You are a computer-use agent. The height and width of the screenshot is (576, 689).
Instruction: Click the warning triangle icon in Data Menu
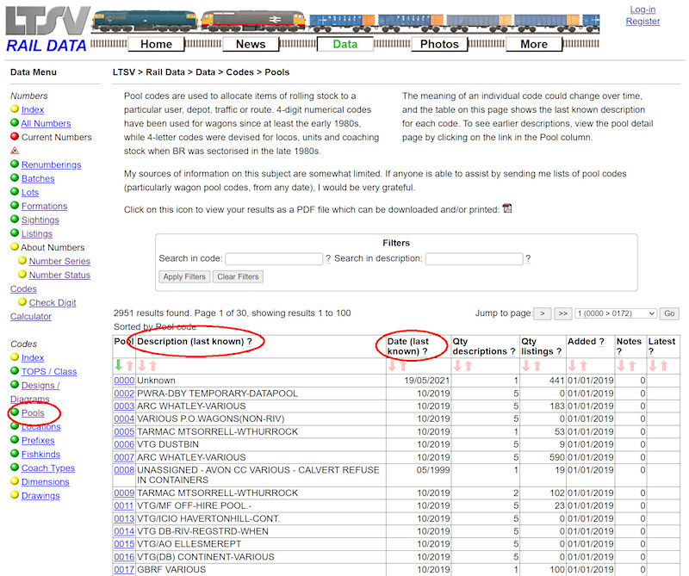point(15,151)
